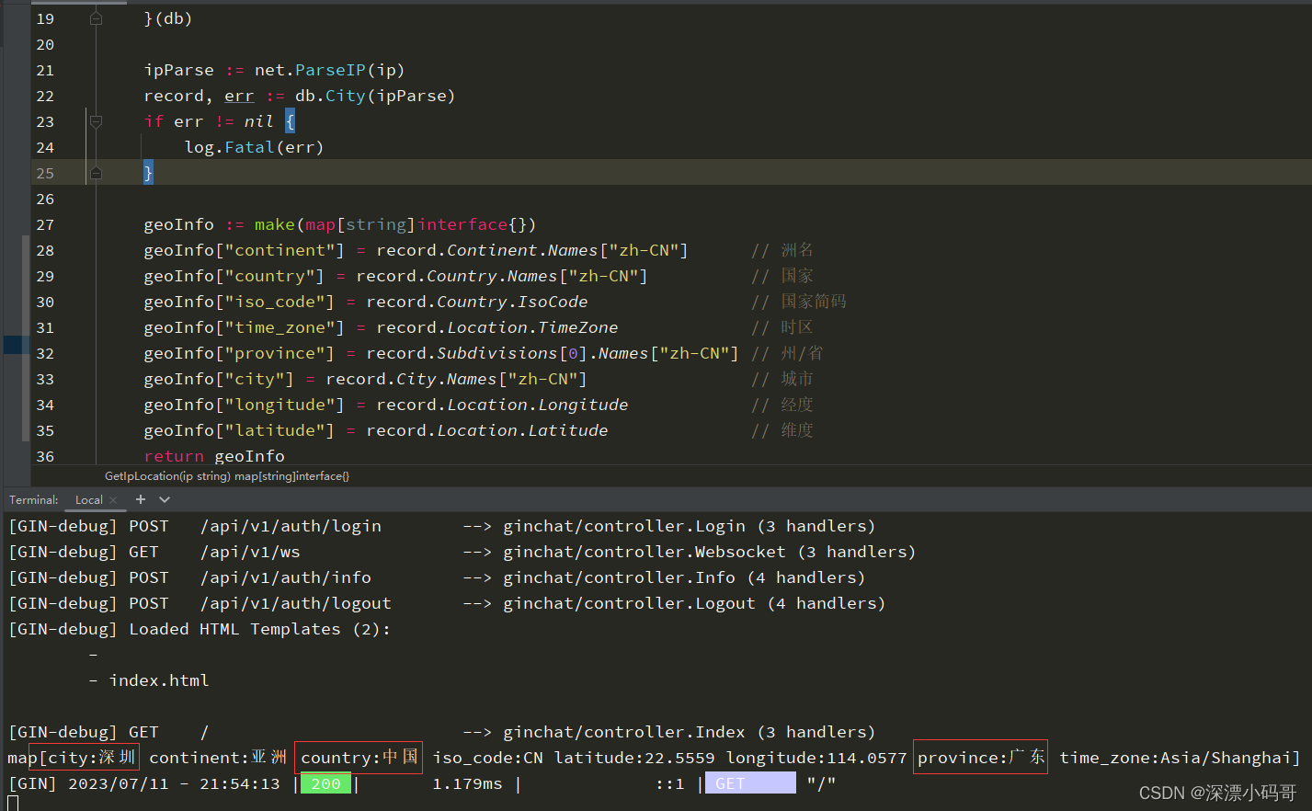Screen dimensions: 1312x811
Task: Click the purple GET method badge
Action: coord(750,782)
